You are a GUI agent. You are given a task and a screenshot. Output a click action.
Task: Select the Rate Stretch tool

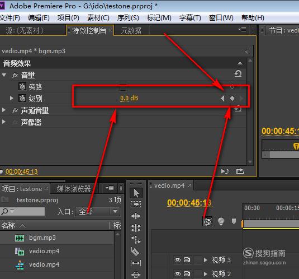136,240
